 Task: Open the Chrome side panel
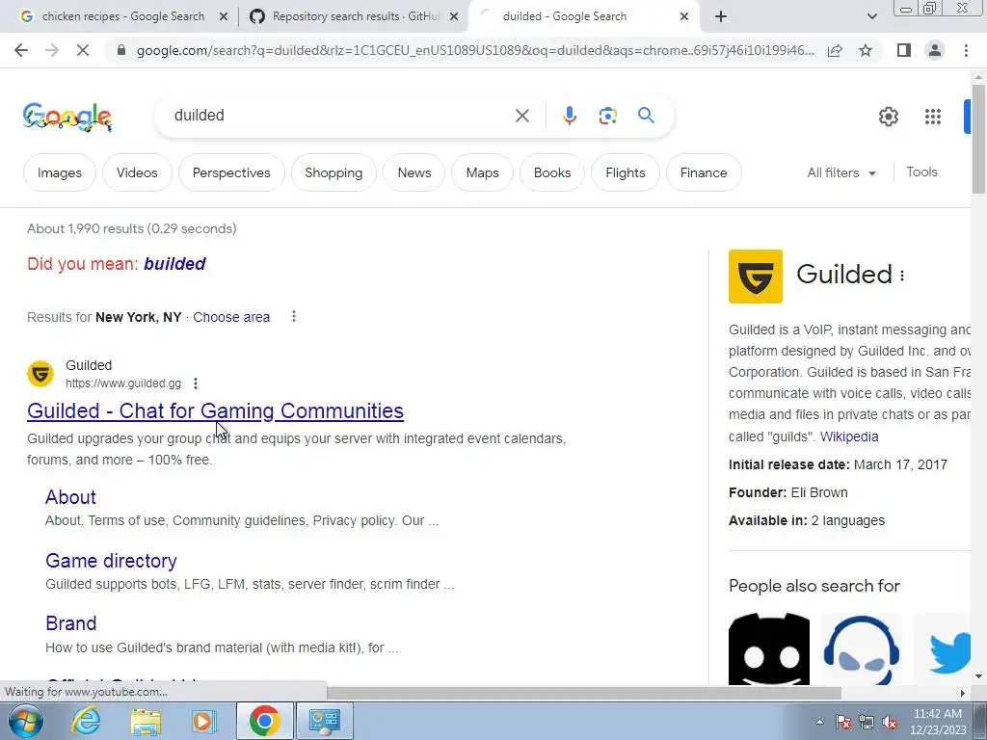(x=904, y=50)
